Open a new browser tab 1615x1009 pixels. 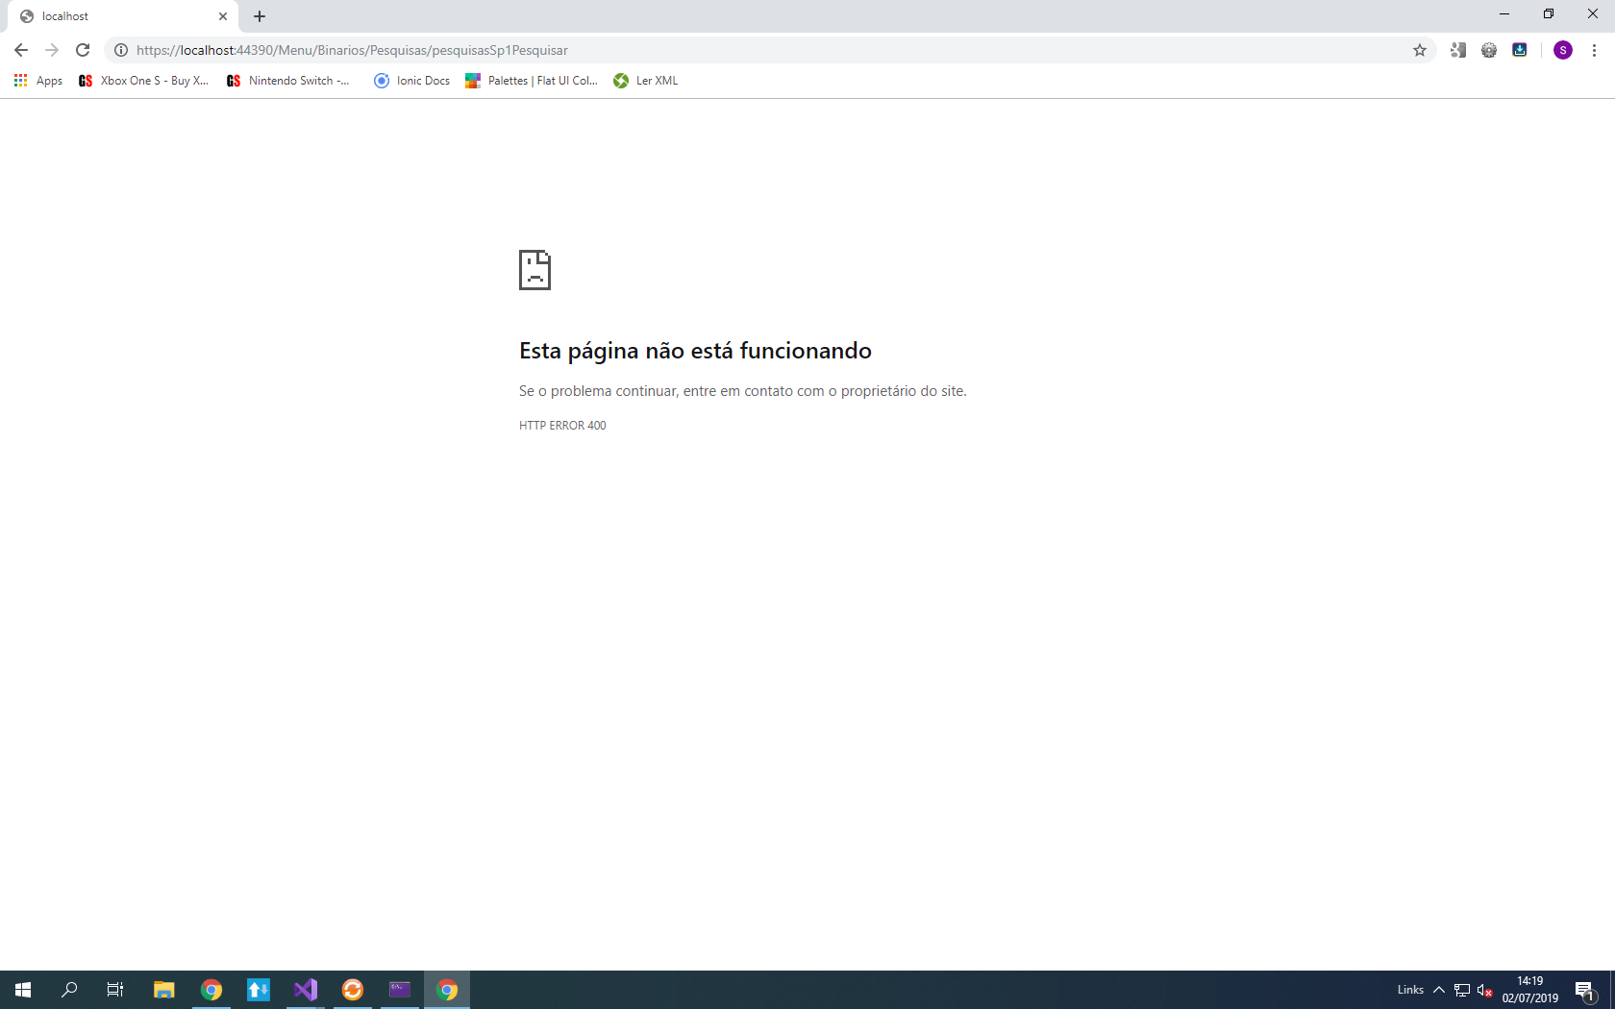click(260, 16)
